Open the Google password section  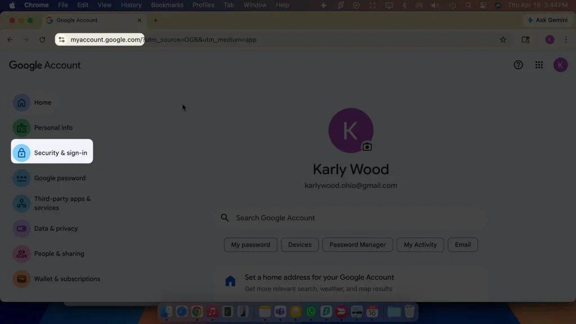49,178
